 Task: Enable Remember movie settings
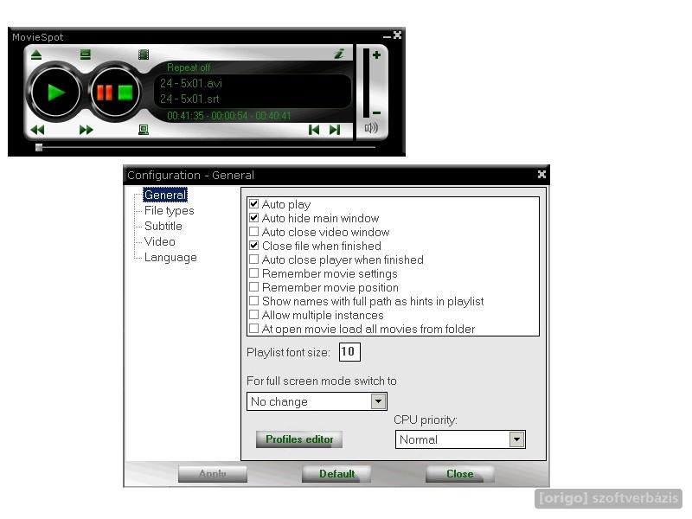tap(253, 273)
